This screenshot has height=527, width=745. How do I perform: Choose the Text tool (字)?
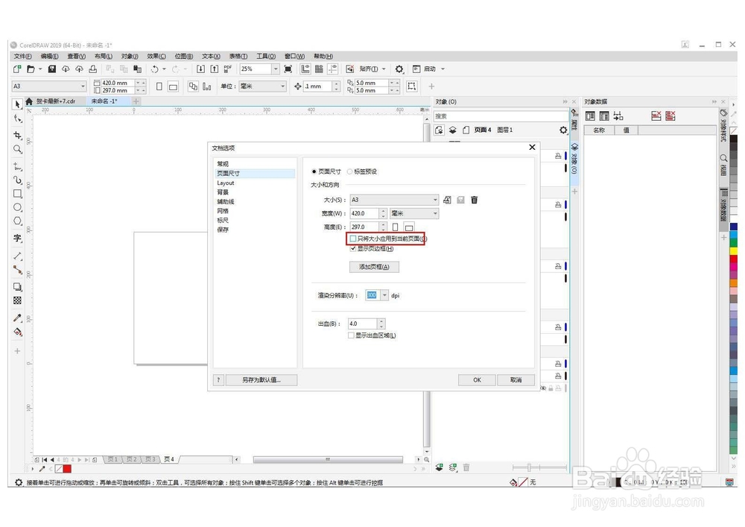pyautogui.click(x=18, y=237)
